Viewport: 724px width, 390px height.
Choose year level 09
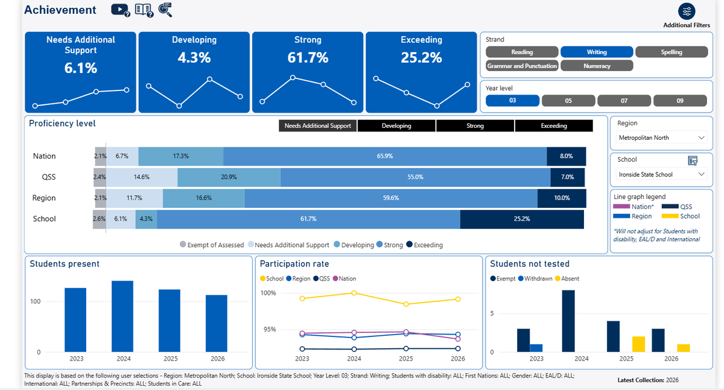pyautogui.click(x=680, y=101)
